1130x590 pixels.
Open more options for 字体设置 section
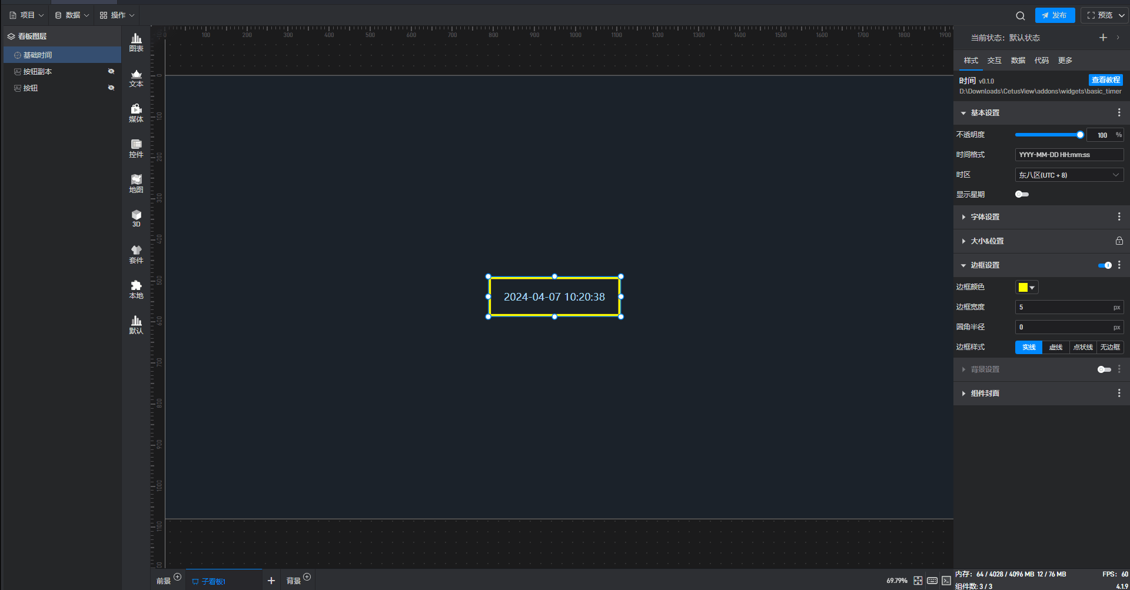coord(1119,217)
